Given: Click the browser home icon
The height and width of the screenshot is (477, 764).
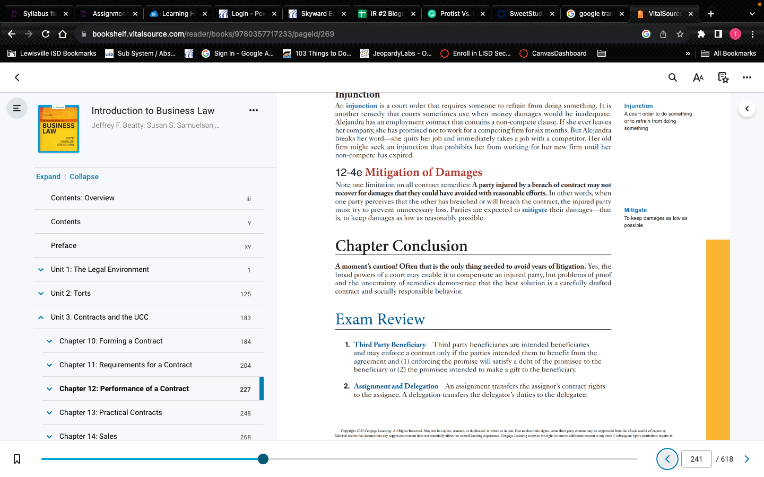Looking at the screenshot, I should coord(63,34).
